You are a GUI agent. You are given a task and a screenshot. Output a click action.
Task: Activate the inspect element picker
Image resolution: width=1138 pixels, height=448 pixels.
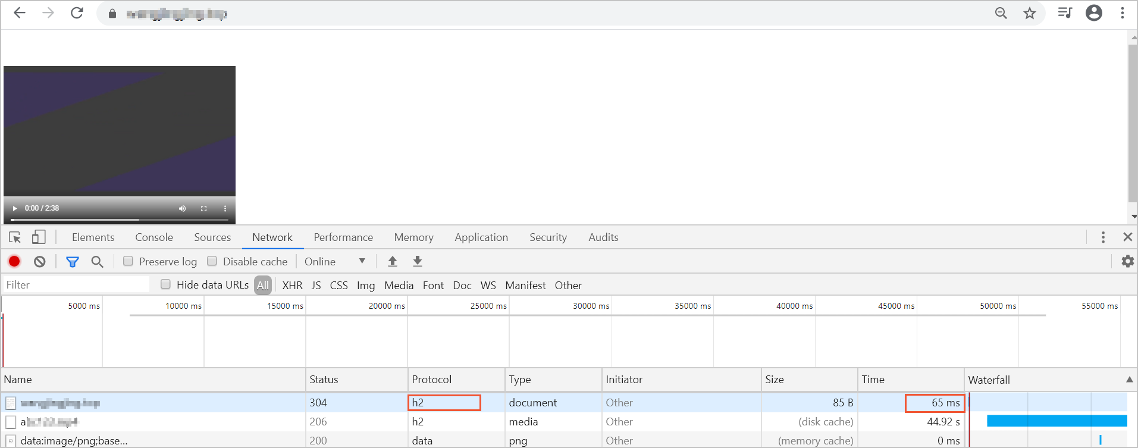pos(15,237)
